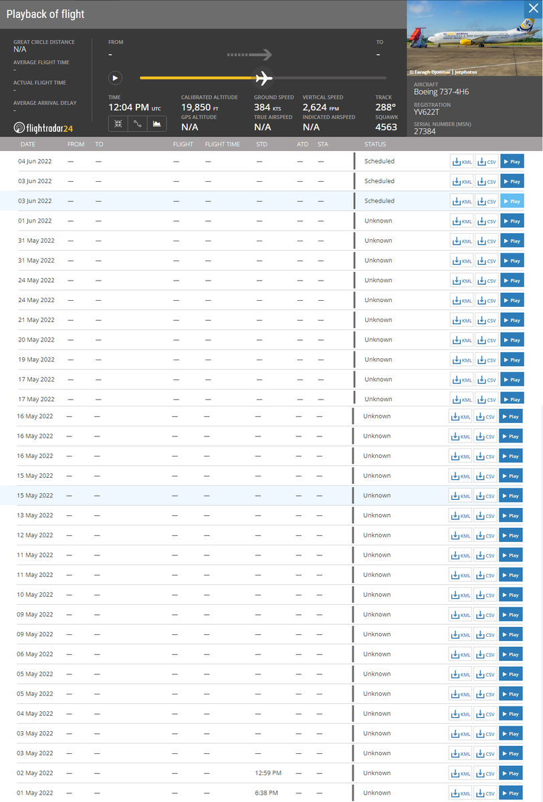Image resolution: width=543 pixels, height=802 pixels.
Task: Download KML for 19 May 2022 flight
Action: coord(462,360)
